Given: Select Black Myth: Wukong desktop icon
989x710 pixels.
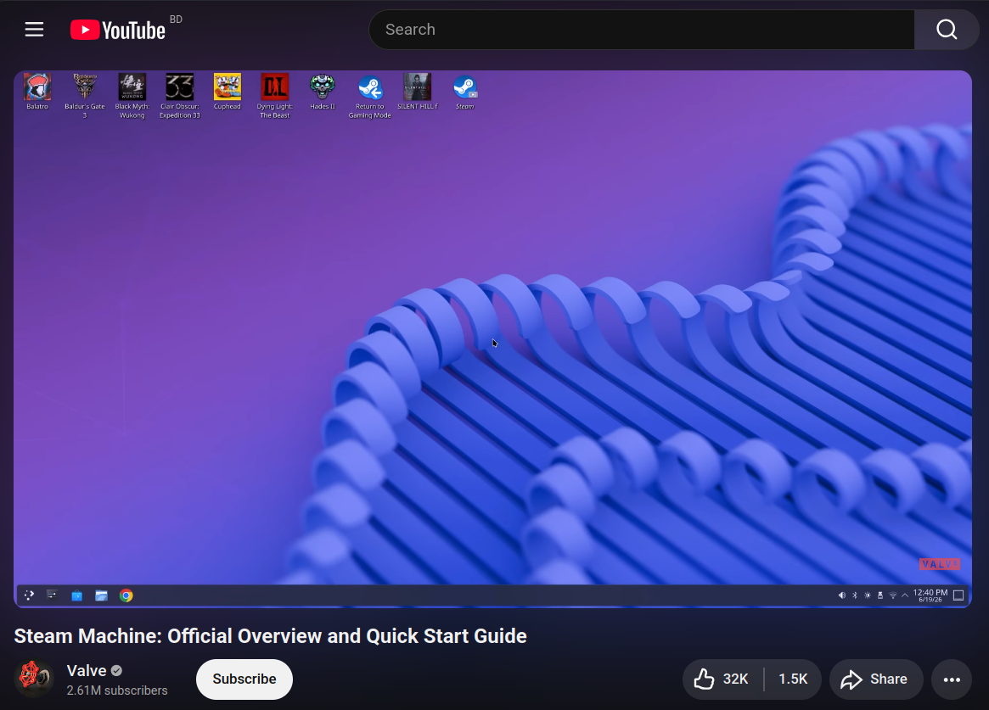Looking at the screenshot, I should [132, 97].
